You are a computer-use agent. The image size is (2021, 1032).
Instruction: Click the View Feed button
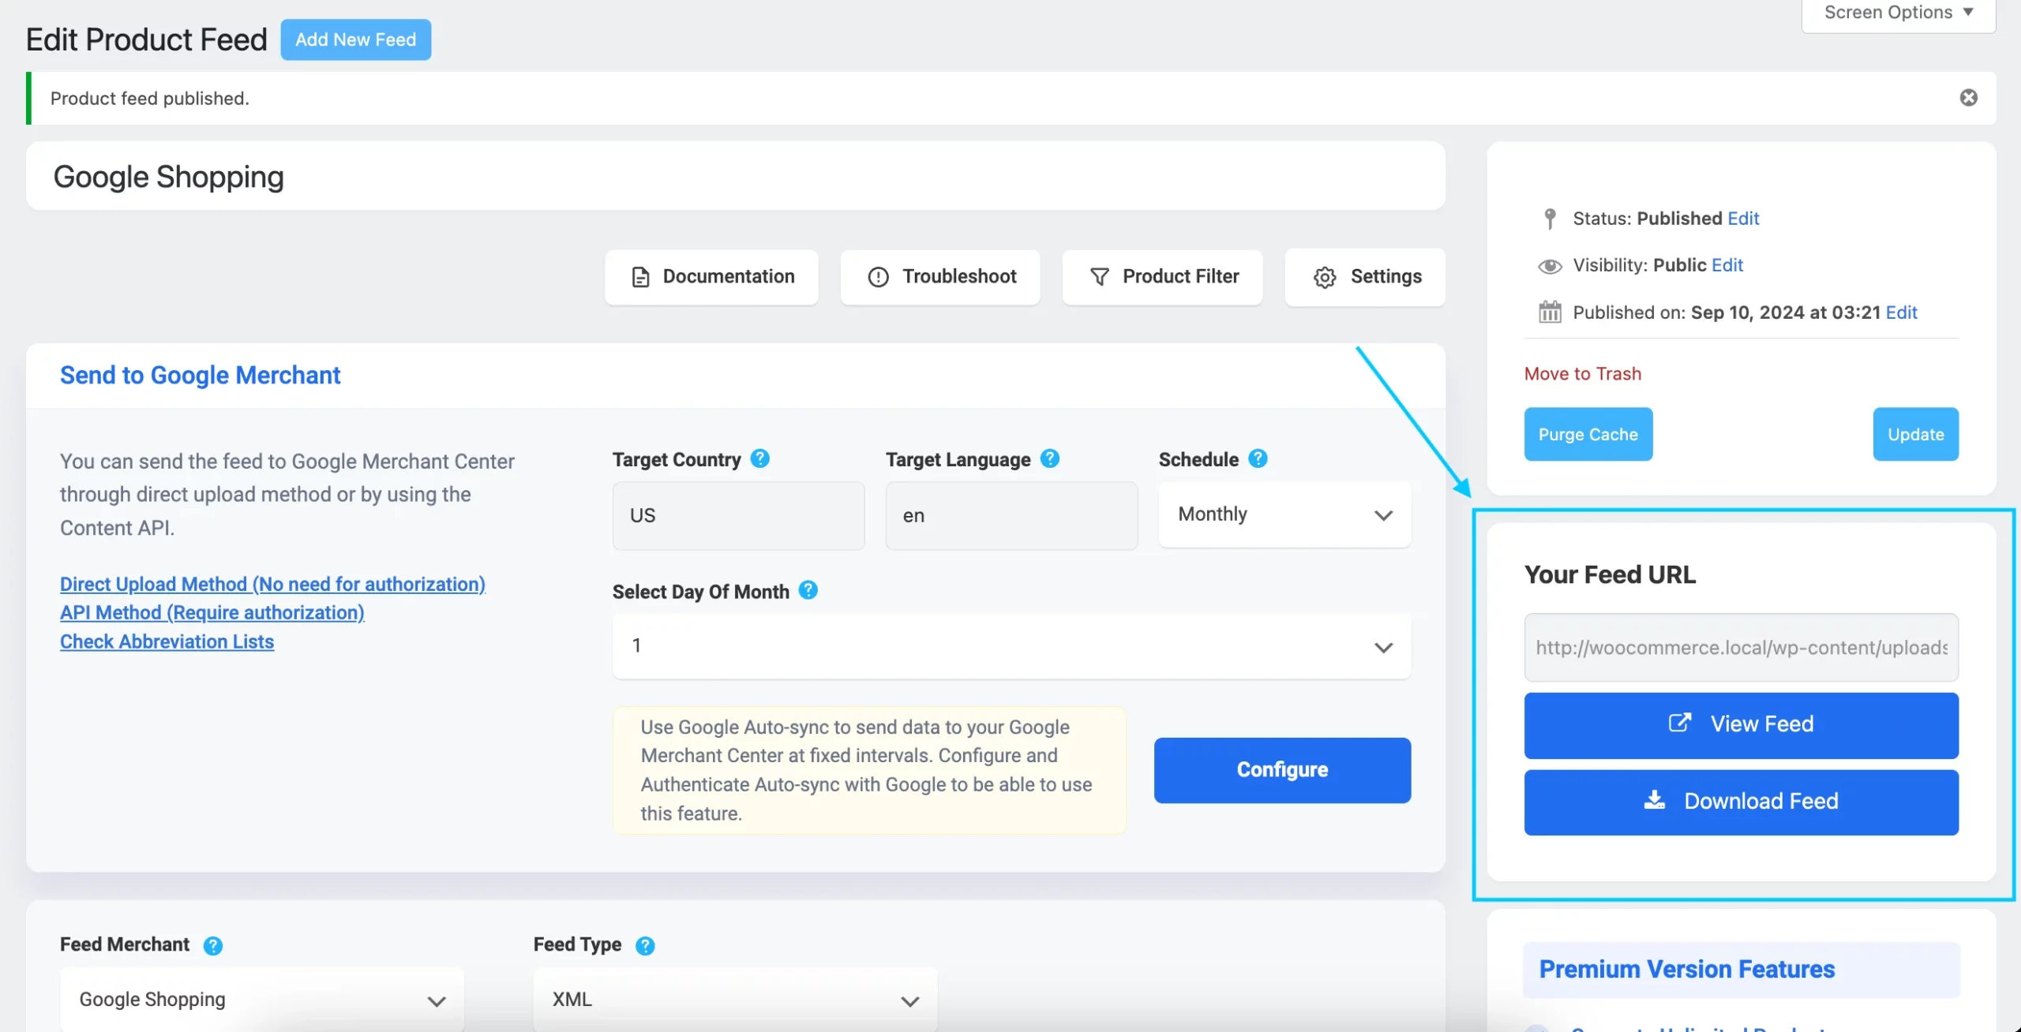[1741, 725]
